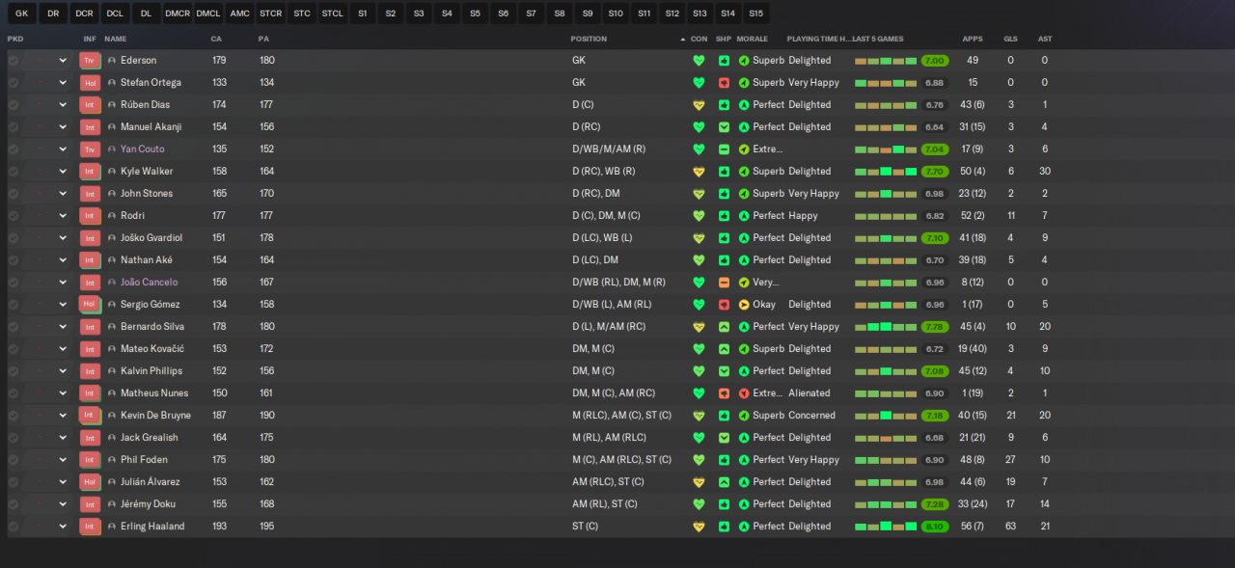Click Kevin De Bruyne's 7.18 rating badge

point(935,415)
